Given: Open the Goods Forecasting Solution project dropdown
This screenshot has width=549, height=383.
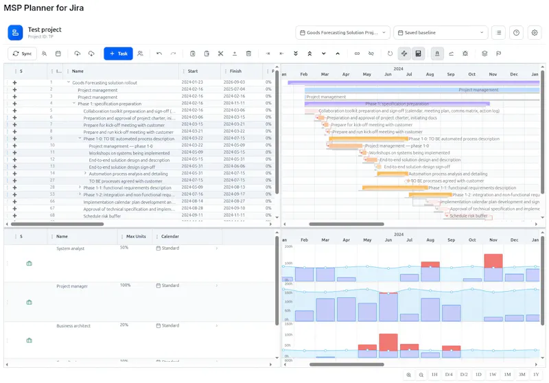Looking at the screenshot, I should click(342, 32).
